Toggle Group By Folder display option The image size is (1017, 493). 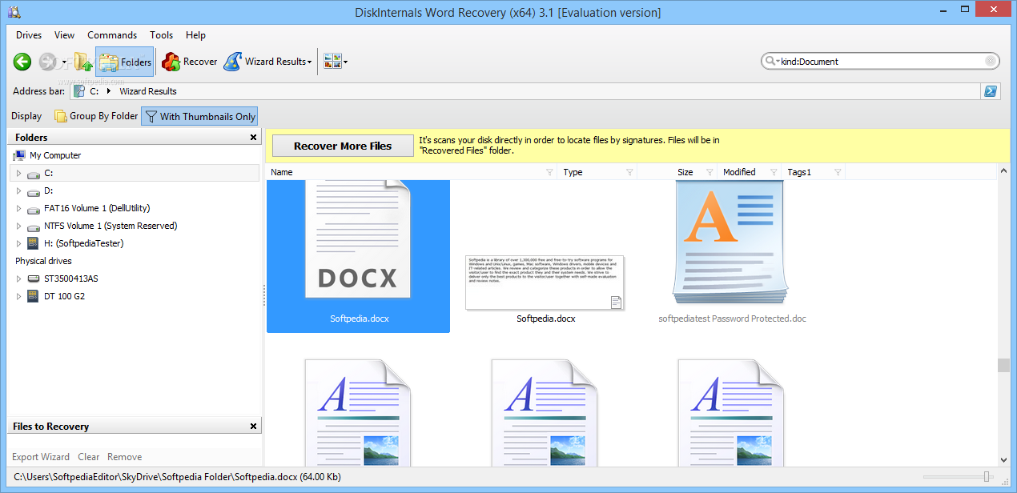[96, 116]
